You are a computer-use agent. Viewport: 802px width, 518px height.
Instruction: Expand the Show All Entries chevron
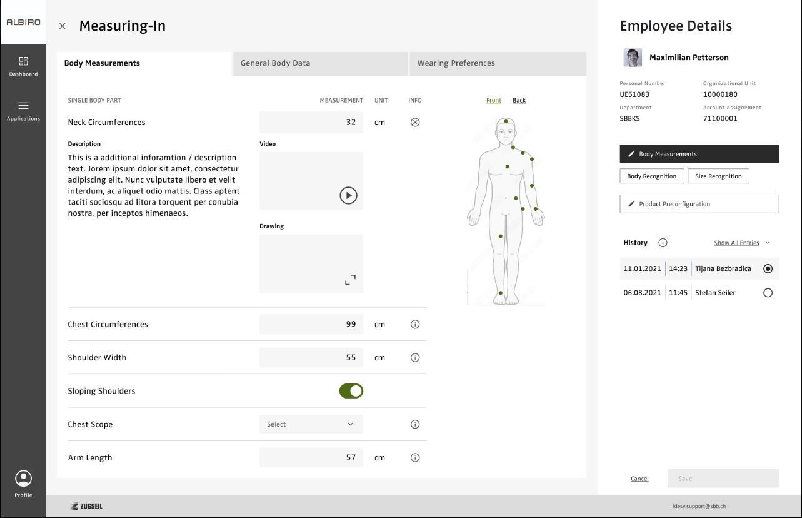point(768,243)
